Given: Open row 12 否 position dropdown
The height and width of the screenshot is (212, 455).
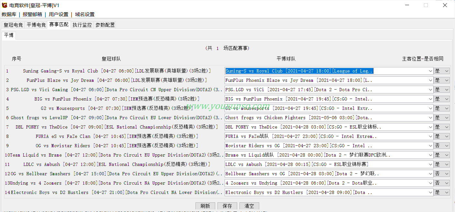Looking at the screenshot, I should point(442,174).
